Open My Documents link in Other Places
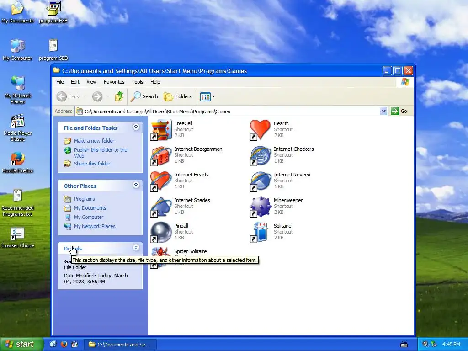 point(90,208)
